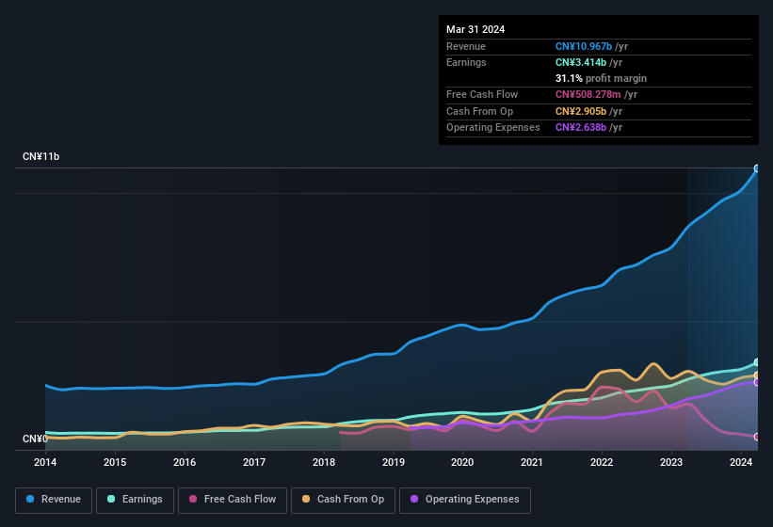The image size is (773, 527).
Task: Click the Mar 31 2024 tooltip date
Action: tap(475, 29)
